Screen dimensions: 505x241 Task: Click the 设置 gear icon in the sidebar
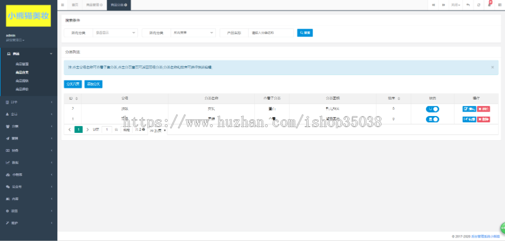pyautogui.click(x=8, y=211)
